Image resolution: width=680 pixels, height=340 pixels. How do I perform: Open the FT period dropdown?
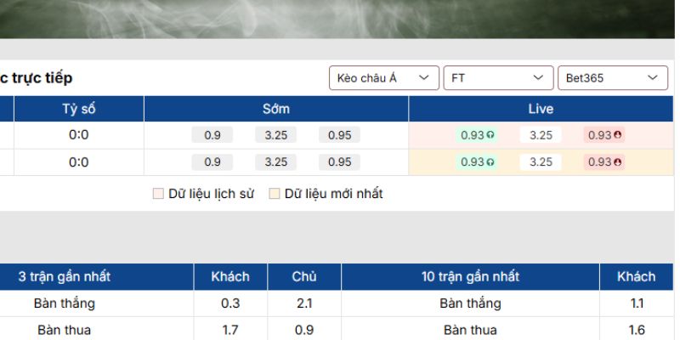pyautogui.click(x=498, y=78)
